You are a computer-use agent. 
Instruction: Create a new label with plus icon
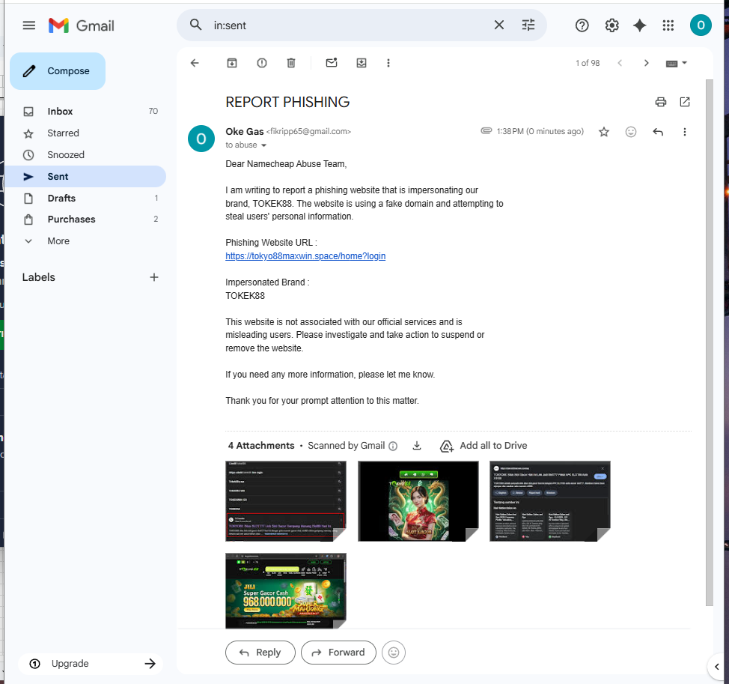tap(154, 277)
